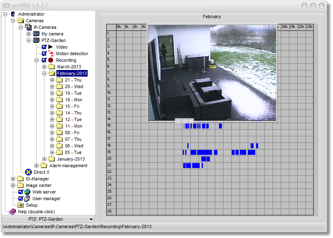Click the IO-Manager folder icon
Screen dimensions: 333x238
tap(21, 179)
